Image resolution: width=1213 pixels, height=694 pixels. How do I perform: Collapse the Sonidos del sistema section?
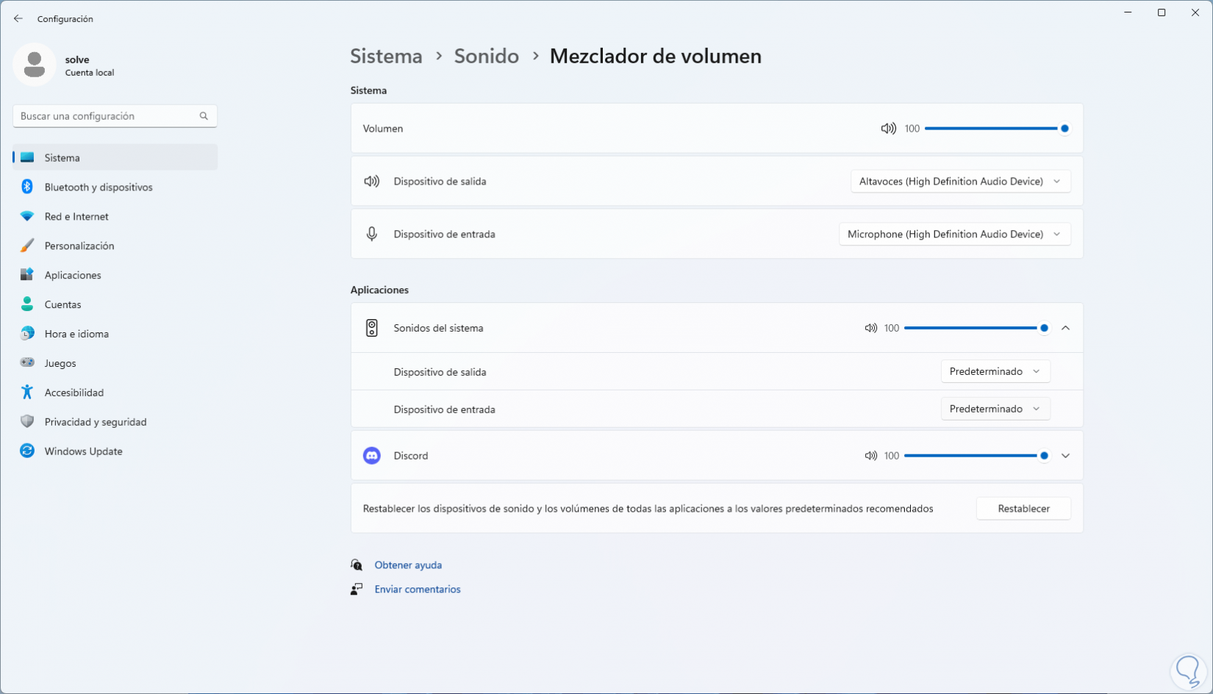click(1065, 329)
